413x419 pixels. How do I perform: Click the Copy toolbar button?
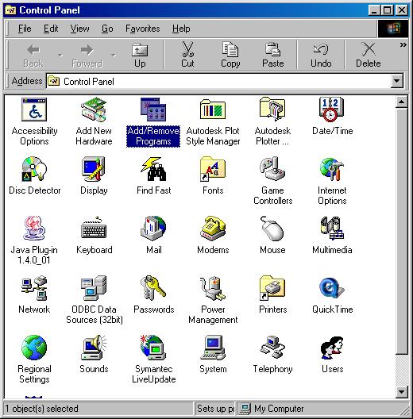pos(230,56)
